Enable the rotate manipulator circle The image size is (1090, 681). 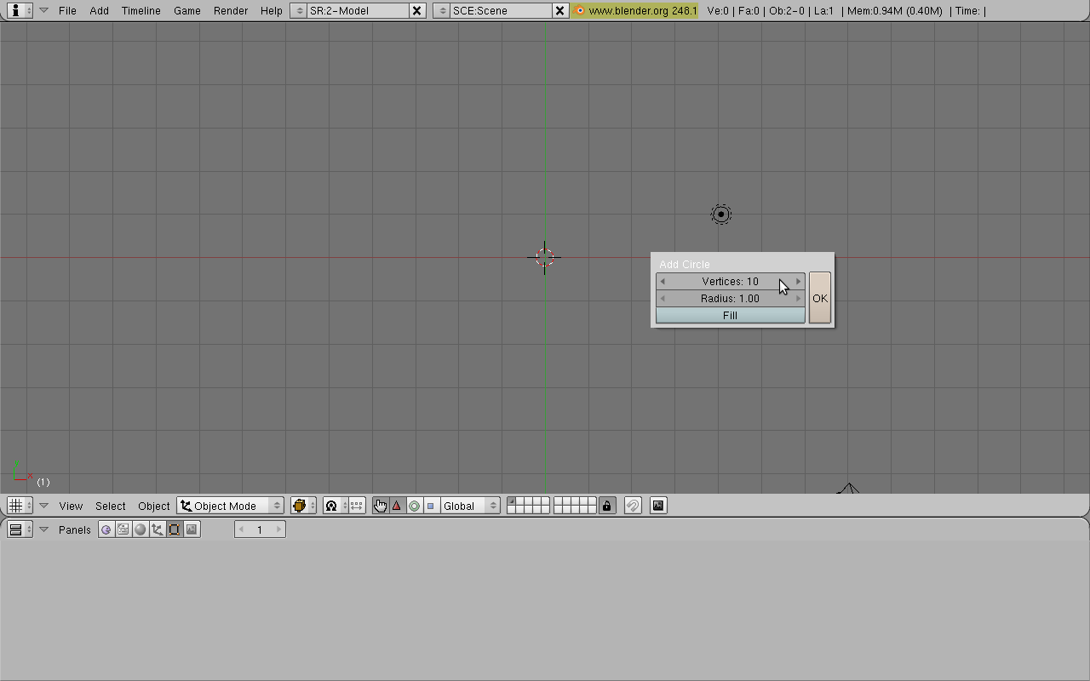(414, 506)
